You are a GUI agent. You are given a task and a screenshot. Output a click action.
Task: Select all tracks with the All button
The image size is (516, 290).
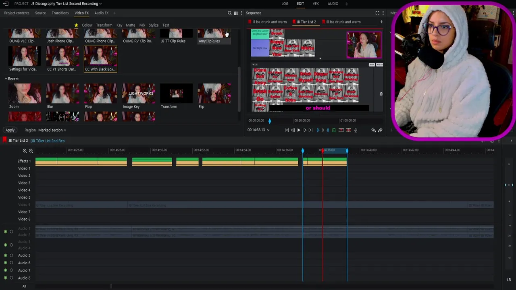click(x=24, y=286)
